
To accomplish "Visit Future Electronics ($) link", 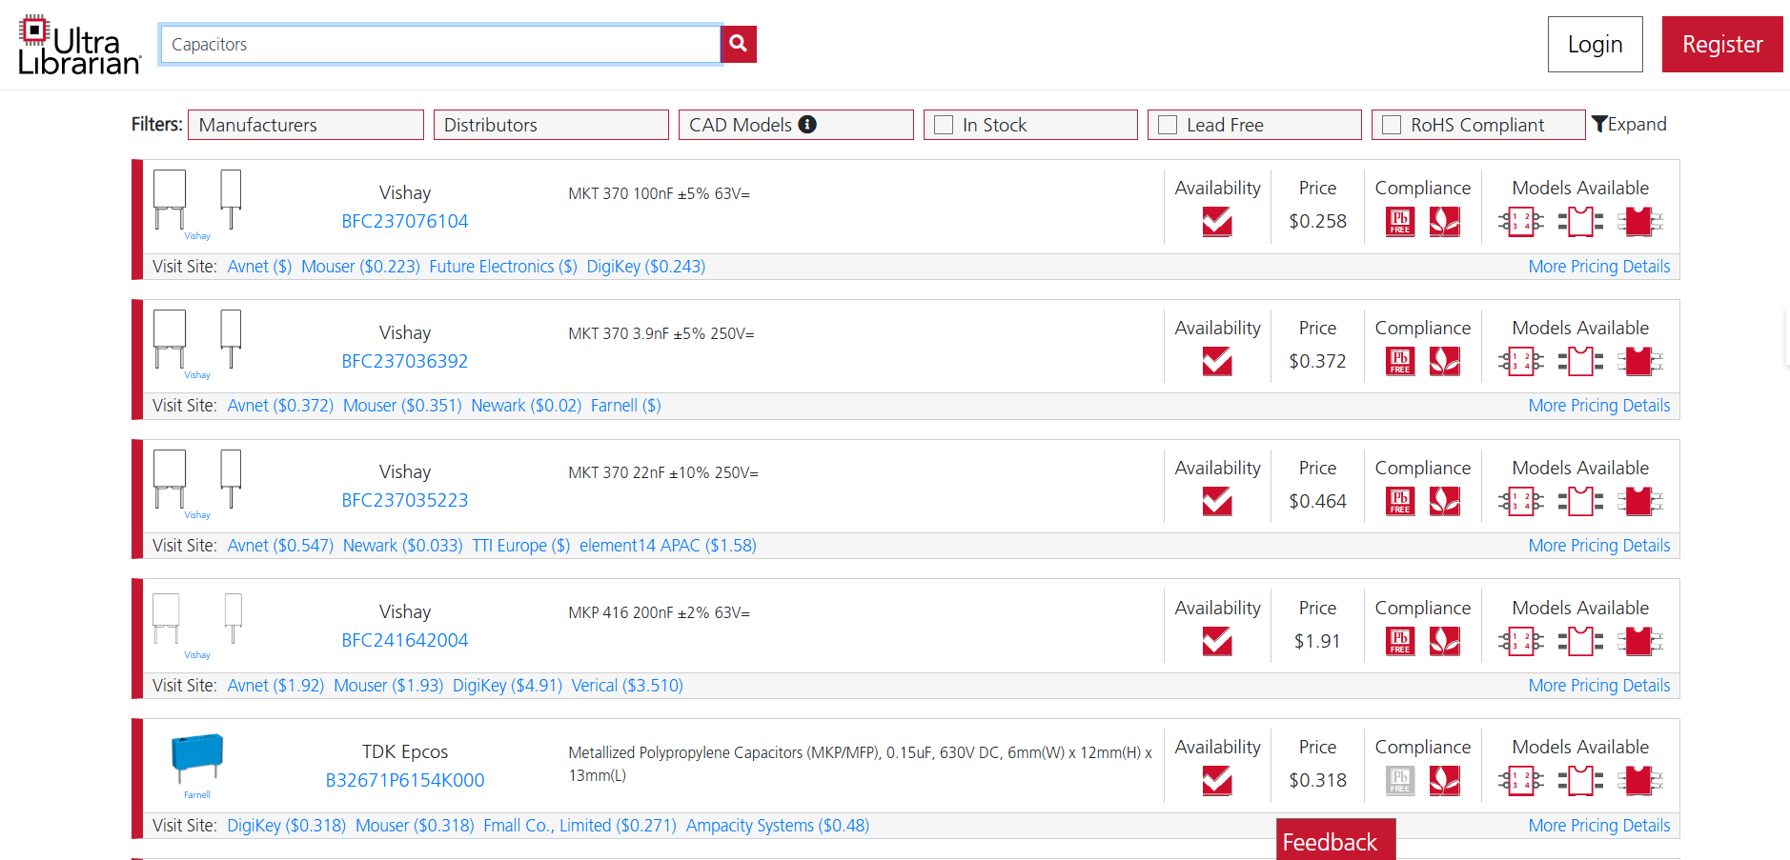I will click(x=503, y=267).
